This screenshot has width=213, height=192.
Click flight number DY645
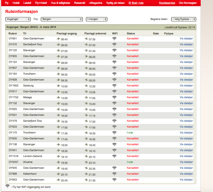(x=13, y=168)
